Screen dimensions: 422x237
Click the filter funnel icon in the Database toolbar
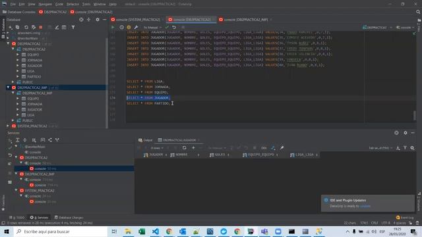pyautogui.click(x=73, y=28)
